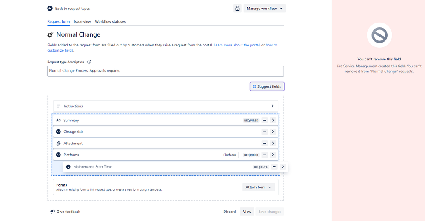Click the Attachment field label
Viewport: 425px width, 221px height.
(x=73, y=143)
